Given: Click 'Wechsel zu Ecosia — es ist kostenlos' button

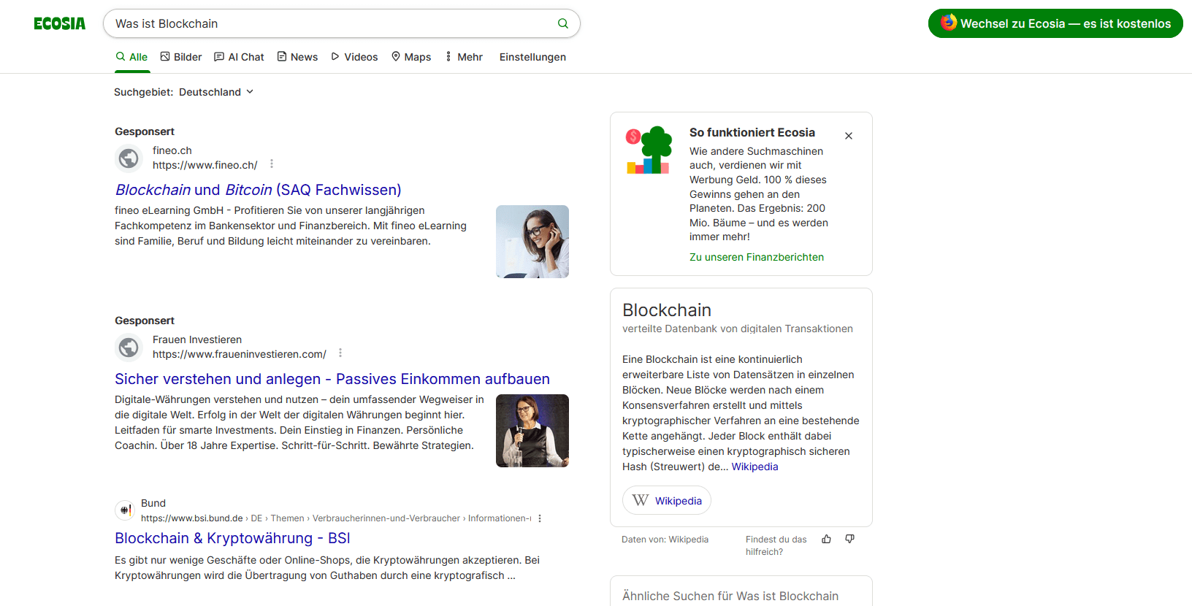Looking at the screenshot, I should click(1055, 23).
